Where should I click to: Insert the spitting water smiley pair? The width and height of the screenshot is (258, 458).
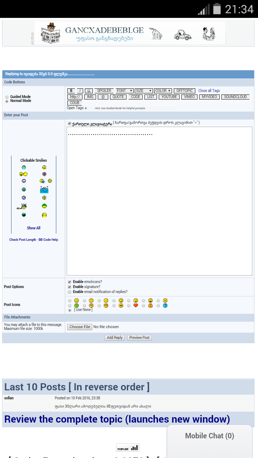pyautogui.click(x=46, y=181)
